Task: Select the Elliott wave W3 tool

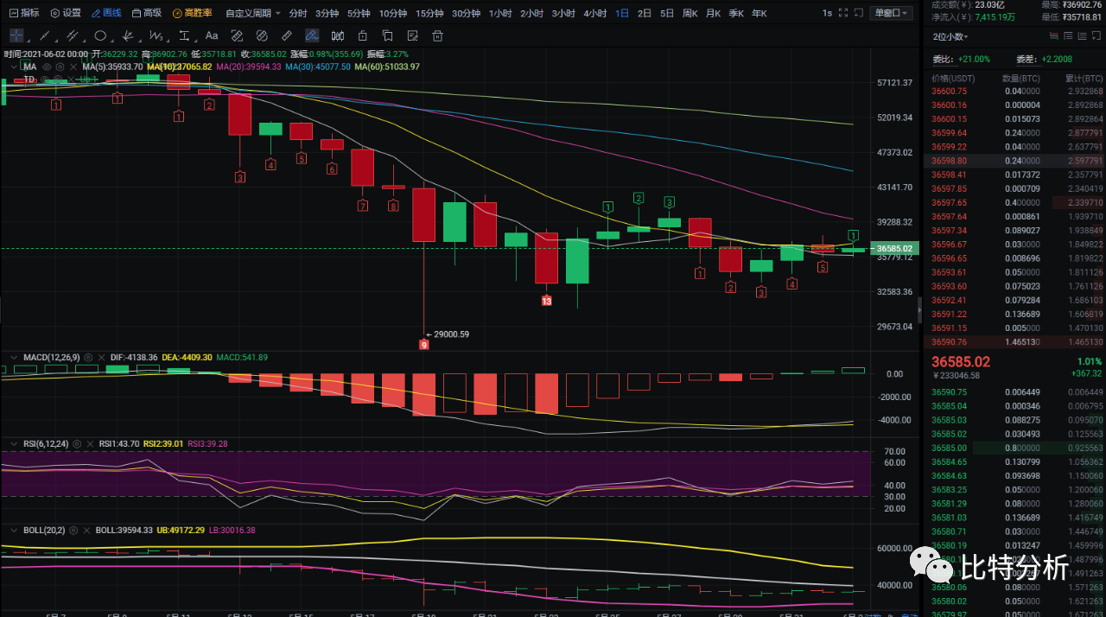Action: [x=156, y=35]
